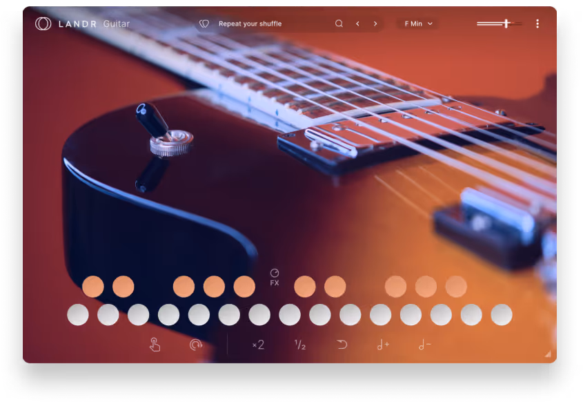
Task: Play the twelfth white pad from left
Action: (x=411, y=314)
